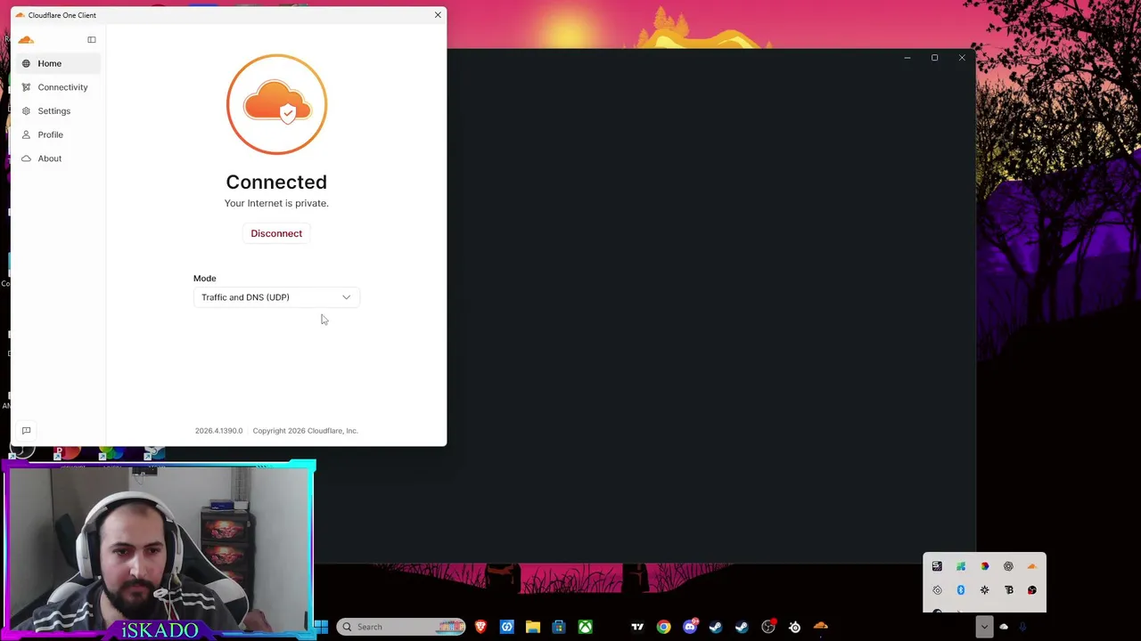Collapse the hidden tray icons chevron
This screenshot has width=1141, height=641.
[x=984, y=627]
